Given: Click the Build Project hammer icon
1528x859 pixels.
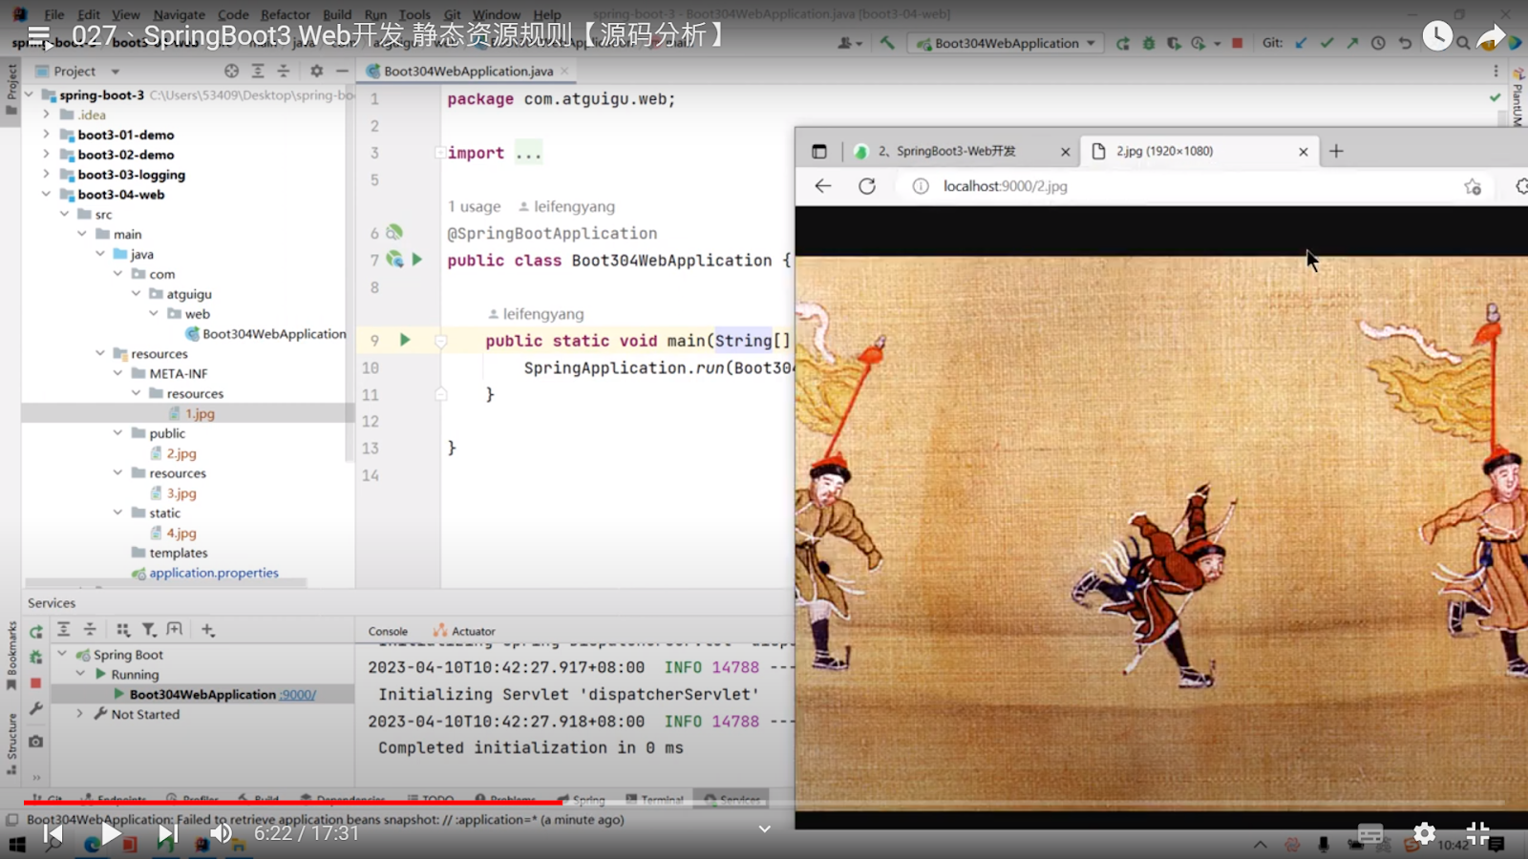Looking at the screenshot, I should (887, 43).
